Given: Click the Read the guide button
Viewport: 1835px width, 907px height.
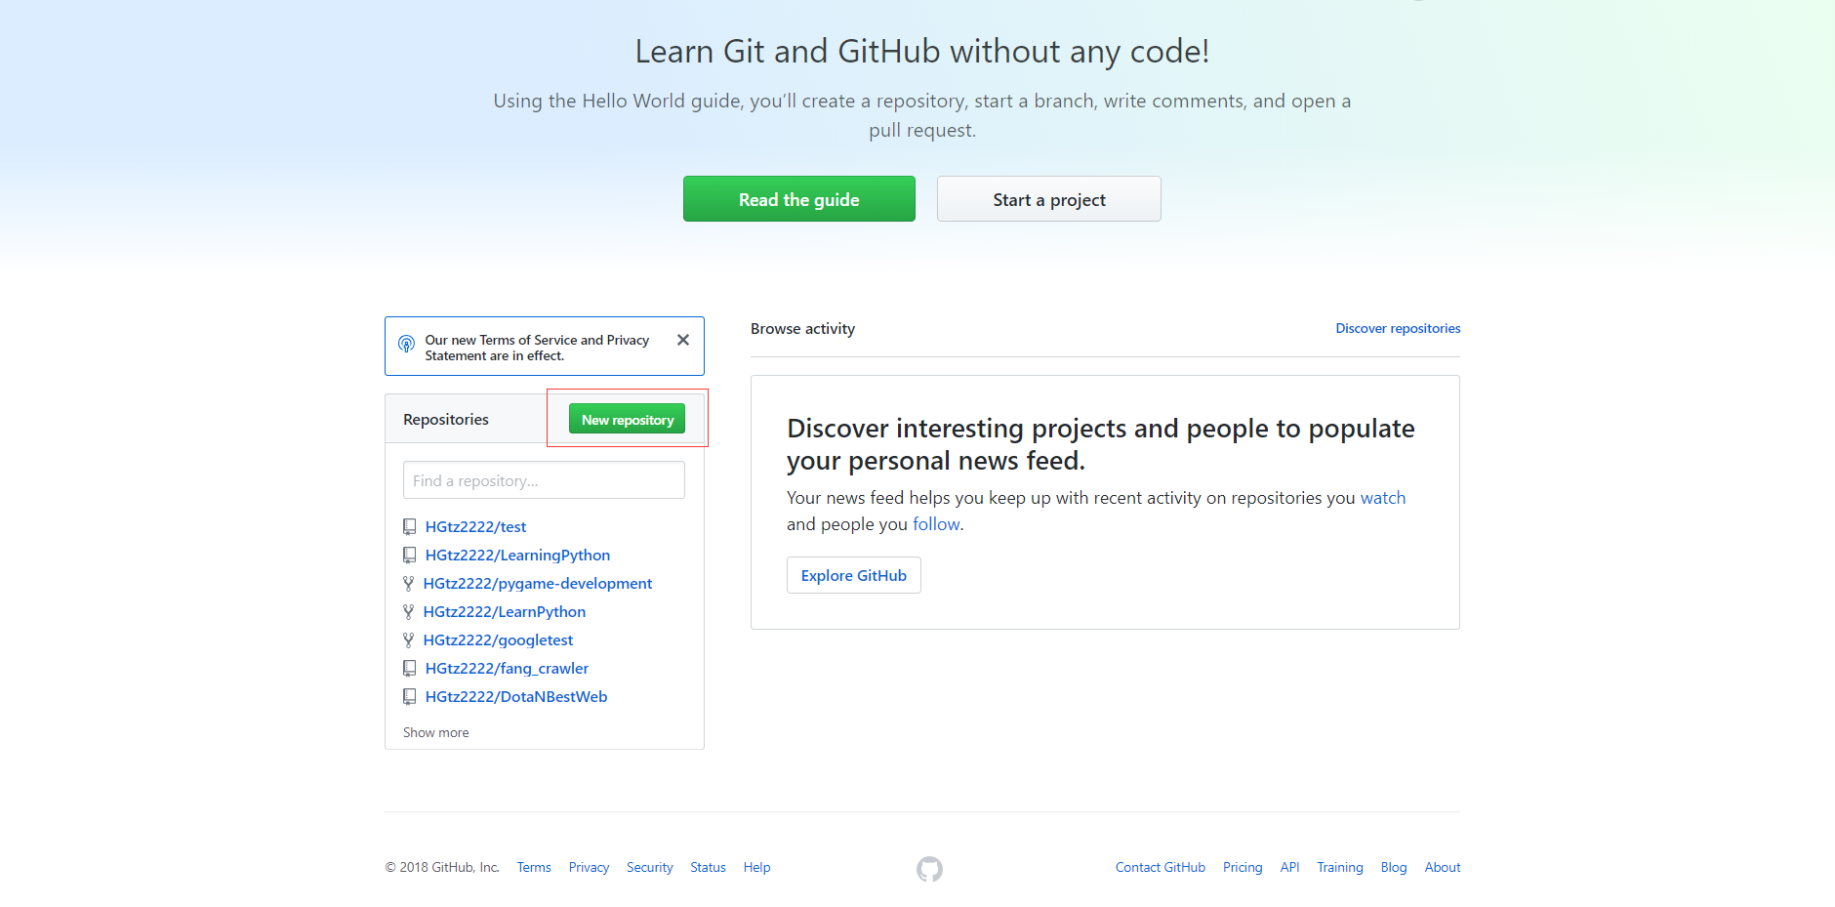Looking at the screenshot, I should 799,199.
